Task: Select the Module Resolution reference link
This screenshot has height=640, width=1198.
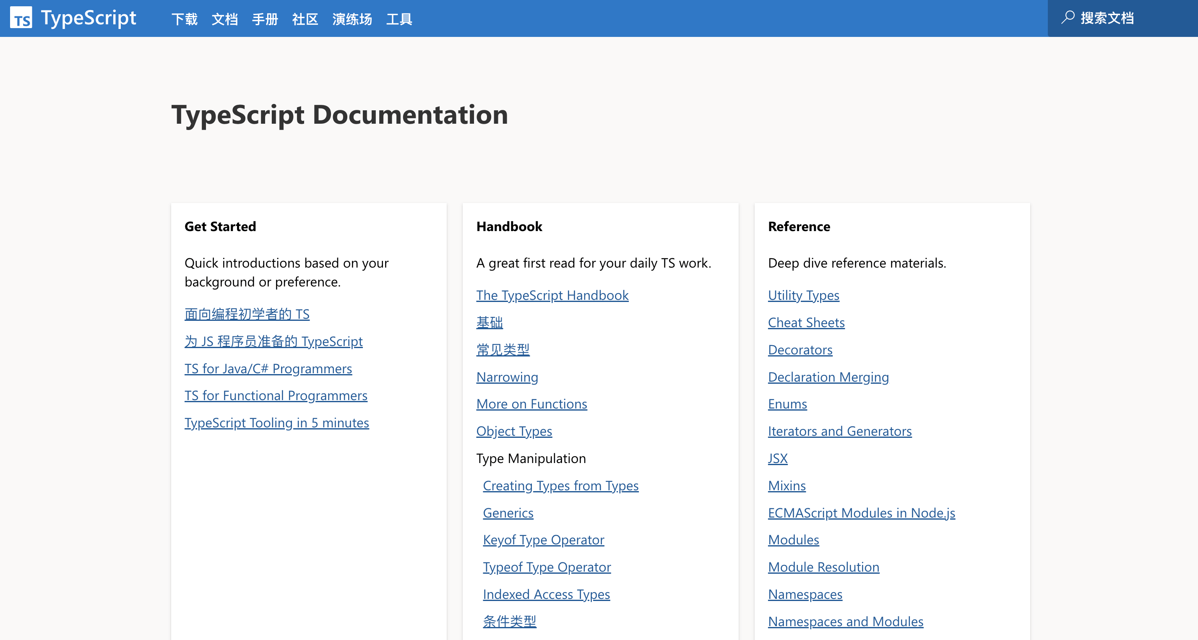Action: click(x=823, y=567)
